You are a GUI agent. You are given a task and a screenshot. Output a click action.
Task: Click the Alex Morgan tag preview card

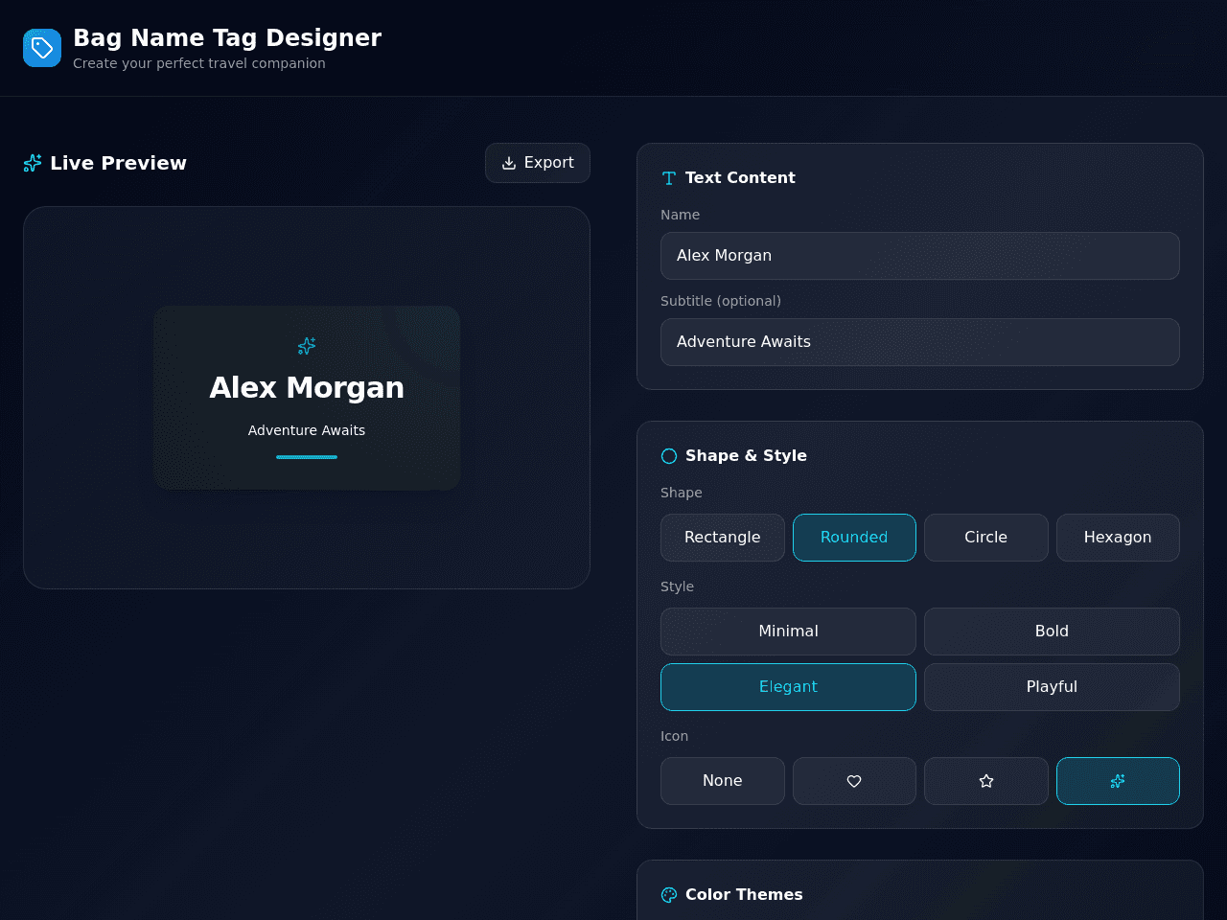(307, 398)
